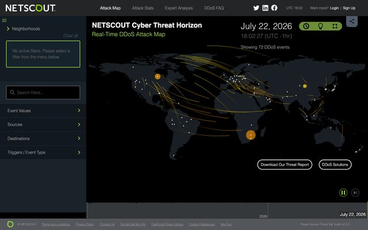Skip to next timeline step
This screenshot has height=230, width=368.
355,193
